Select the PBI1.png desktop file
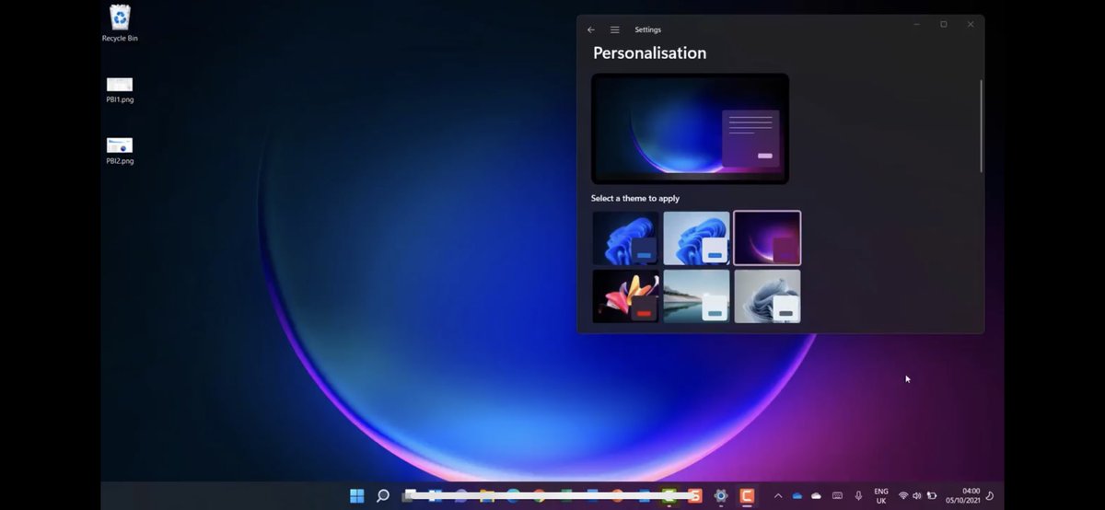The image size is (1105, 510). pos(120,89)
